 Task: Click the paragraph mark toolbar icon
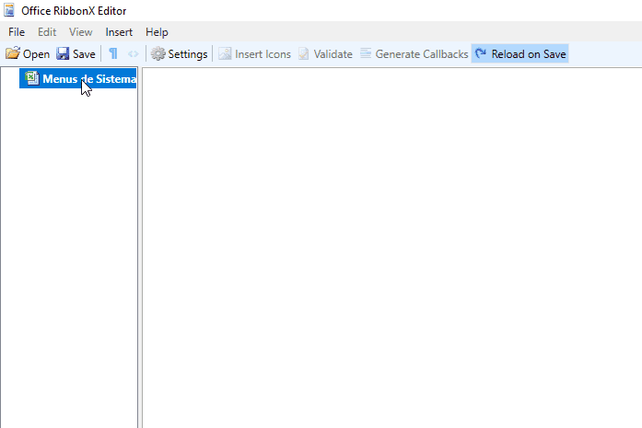coord(113,54)
